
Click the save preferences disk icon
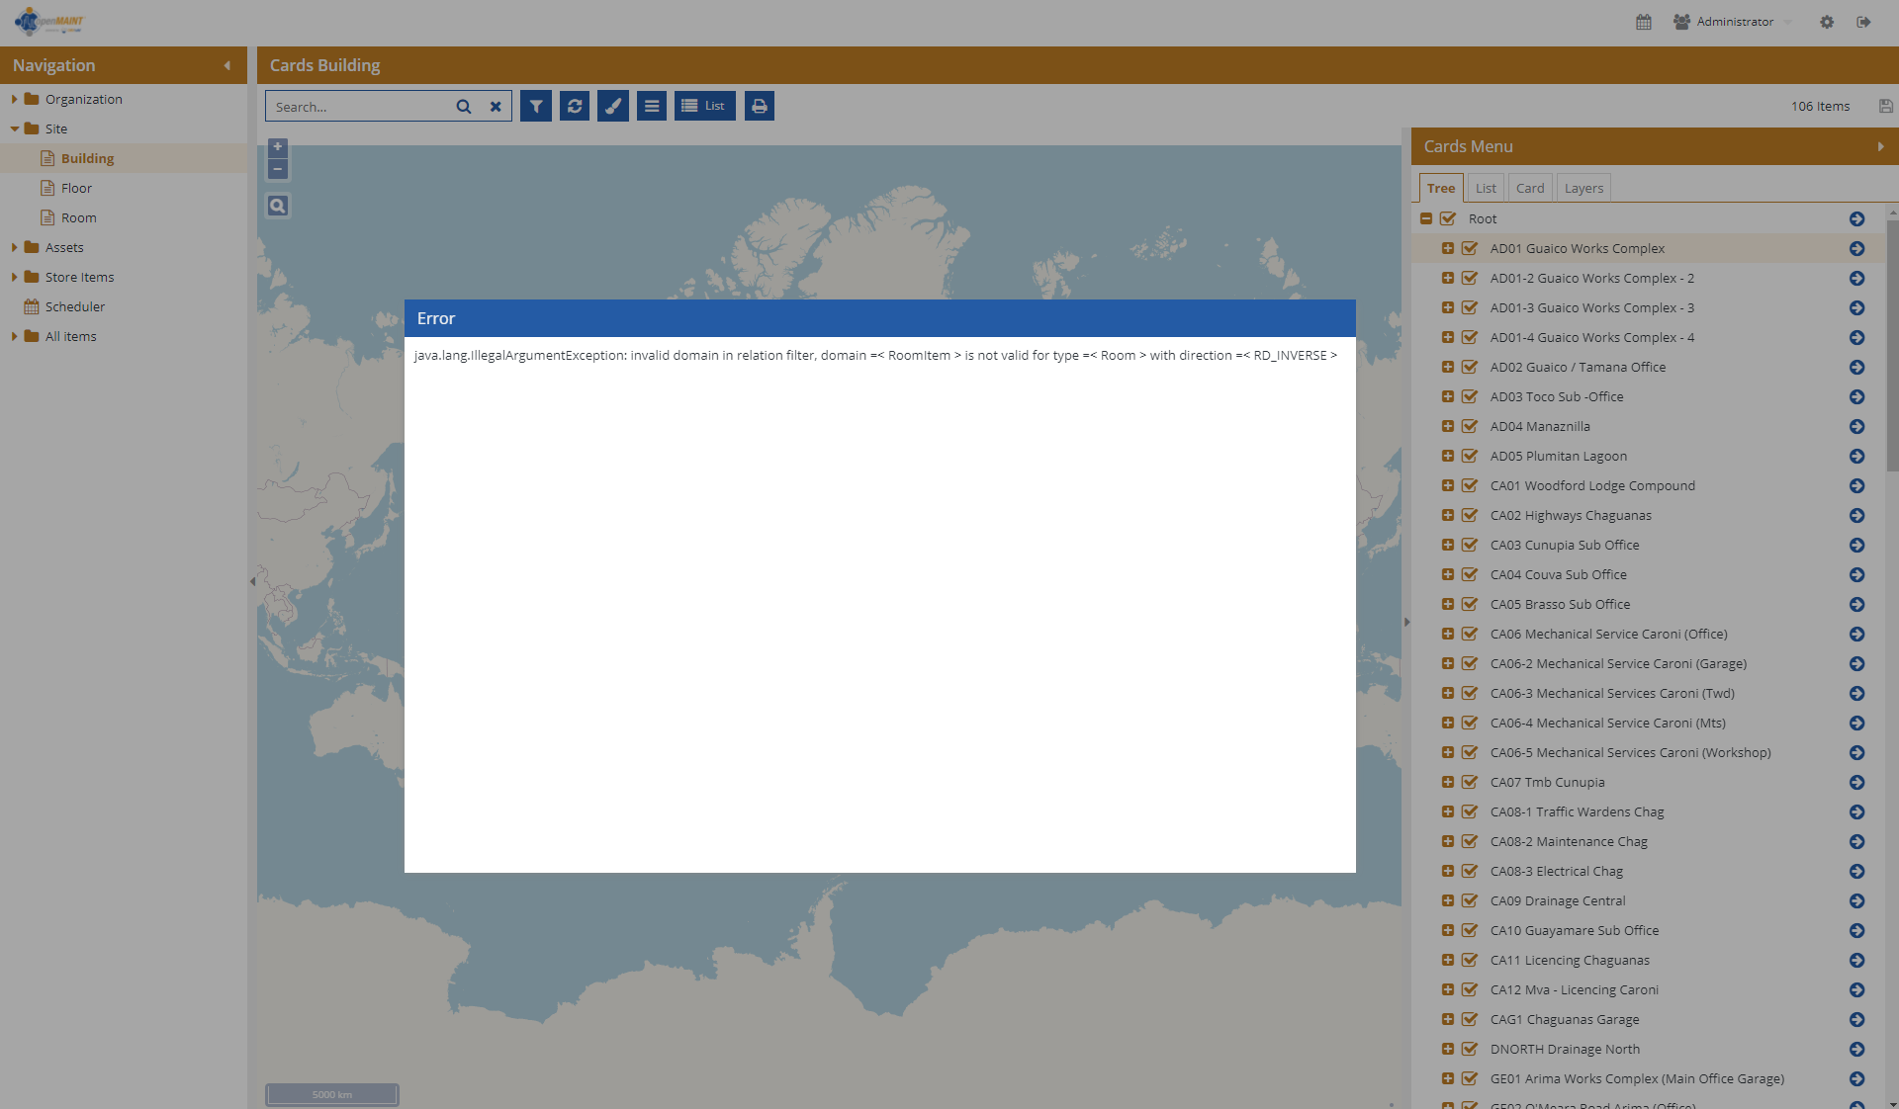(x=1885, y=106)
